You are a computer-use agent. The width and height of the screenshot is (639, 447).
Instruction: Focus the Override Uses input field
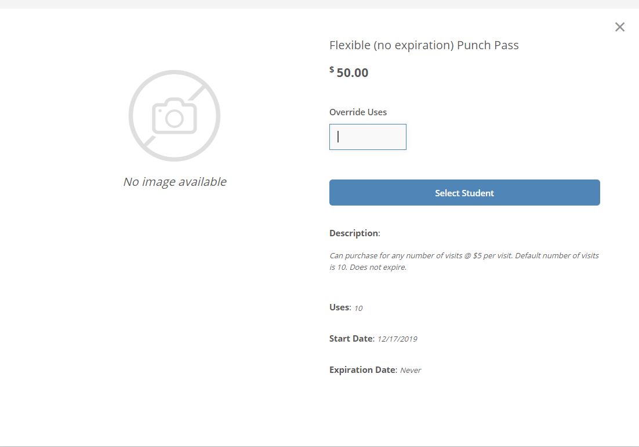(368, 137)
